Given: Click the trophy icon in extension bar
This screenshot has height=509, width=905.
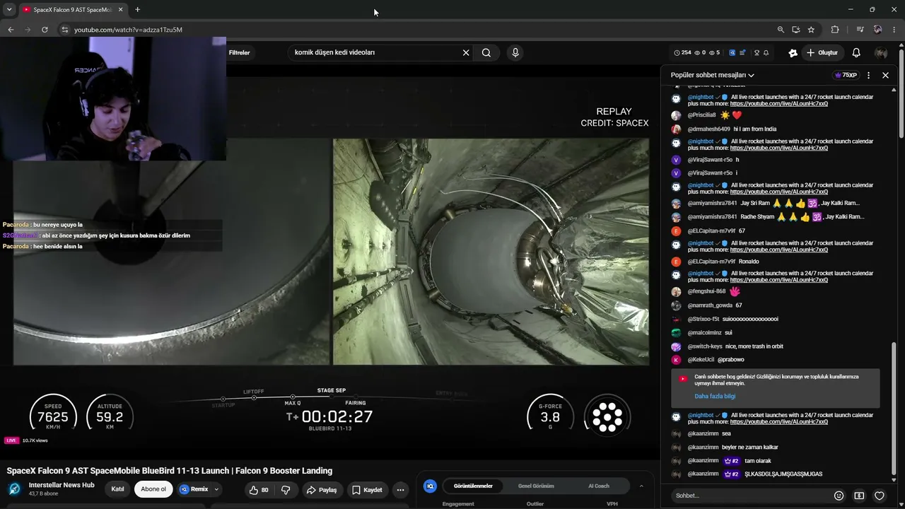Looking at the screenshot, I should (757, 52).
